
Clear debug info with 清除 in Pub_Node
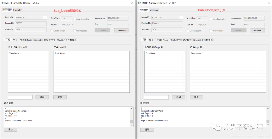click(x=147, y=130)
